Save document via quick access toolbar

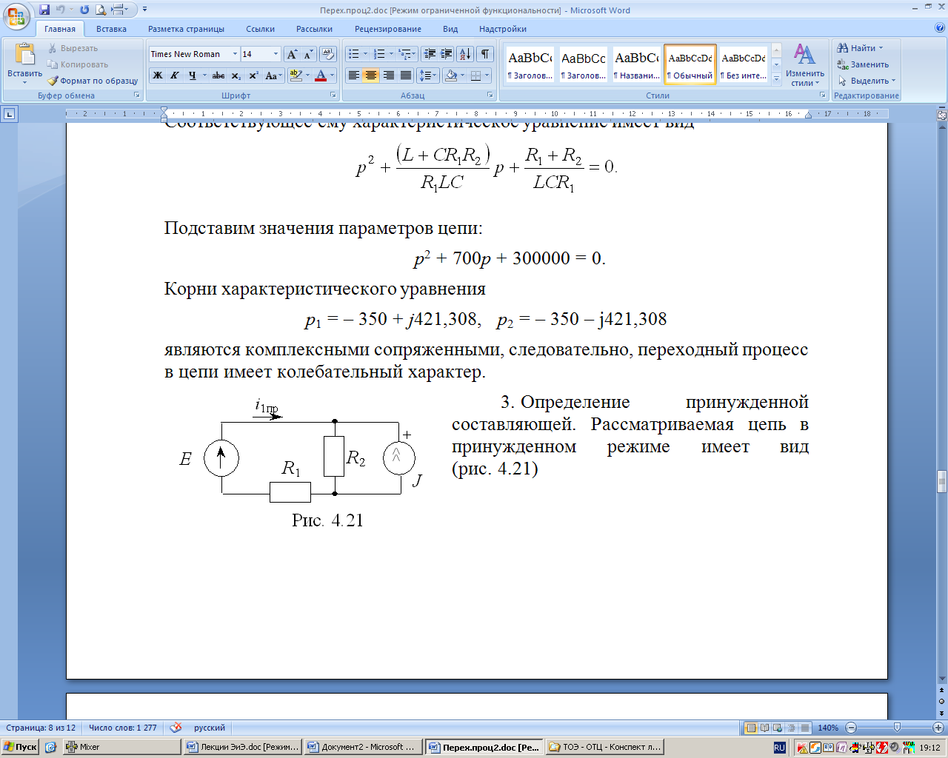pos(44,10)
